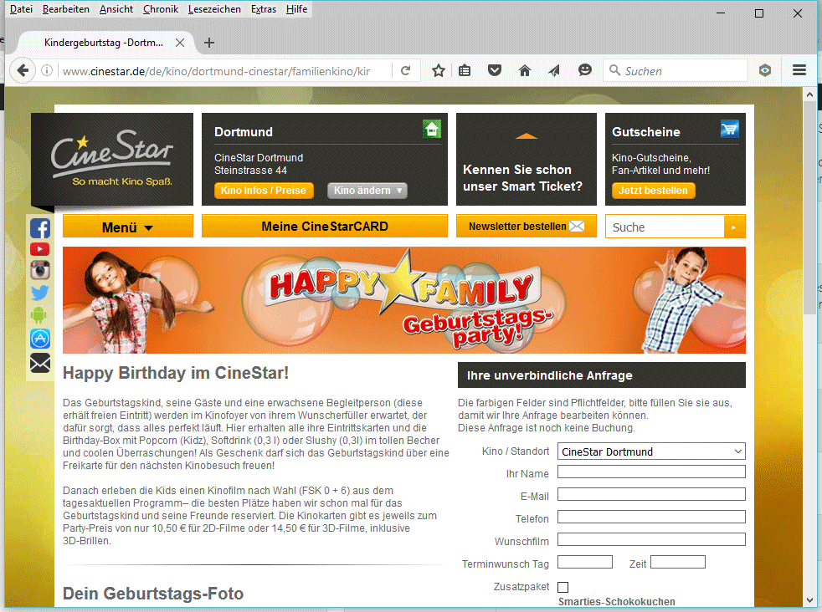Go to browser home page icon
This screenshot has height=612, width=822.
pos(525,70)
